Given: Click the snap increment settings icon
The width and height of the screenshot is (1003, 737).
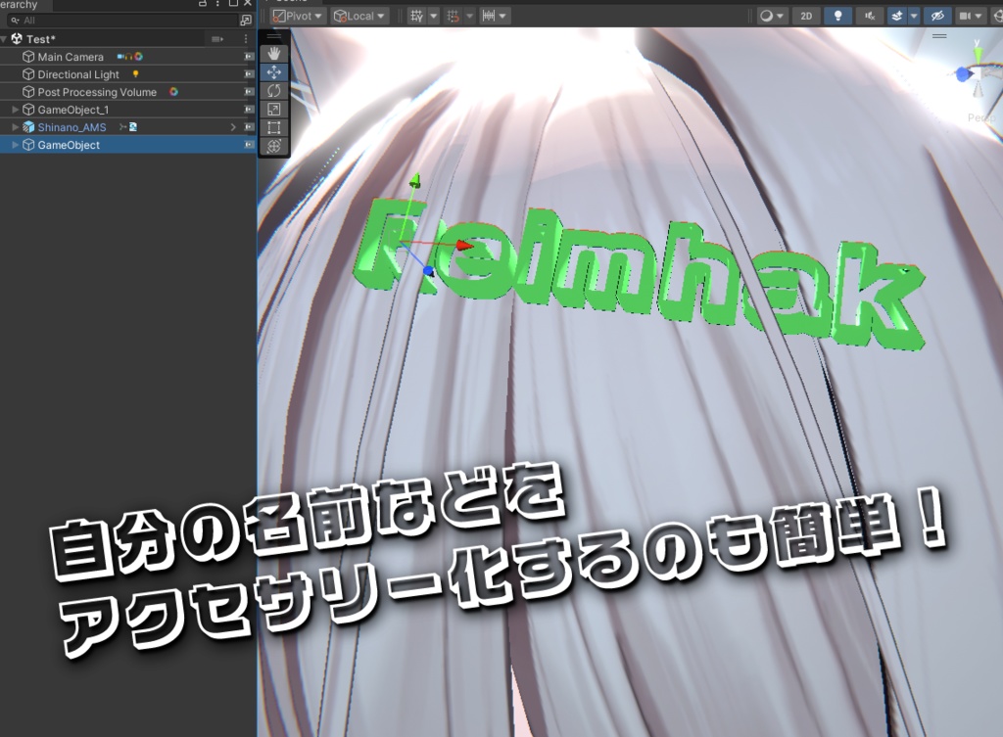Looking at the screenshot, I should tap(454, 16).
